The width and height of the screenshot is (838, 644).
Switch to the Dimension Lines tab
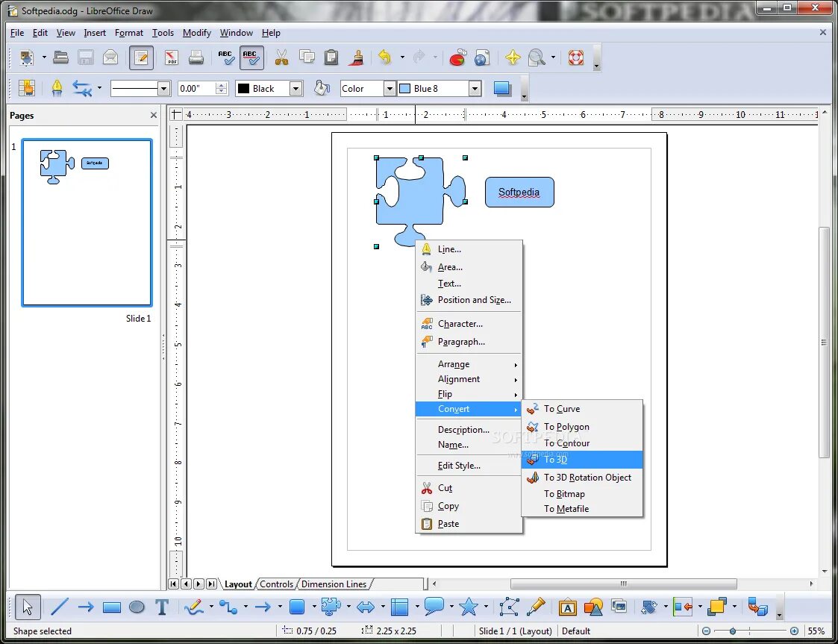pos(334,584)
